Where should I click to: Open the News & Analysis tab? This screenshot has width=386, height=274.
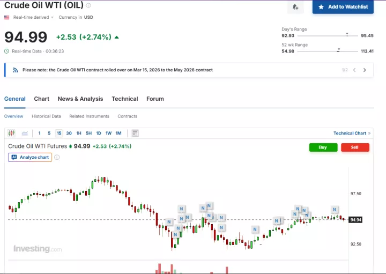(x=80, y=99)
